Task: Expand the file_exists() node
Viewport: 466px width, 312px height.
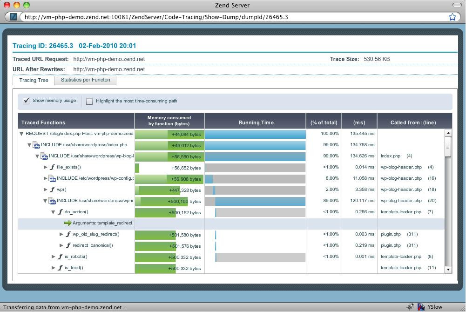Action: [x=46, y=167]
